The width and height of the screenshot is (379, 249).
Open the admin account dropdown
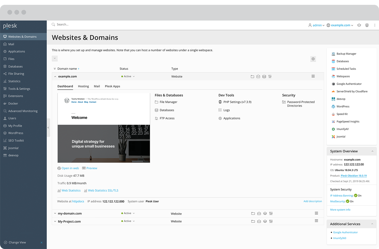click(x=317, y=25)
